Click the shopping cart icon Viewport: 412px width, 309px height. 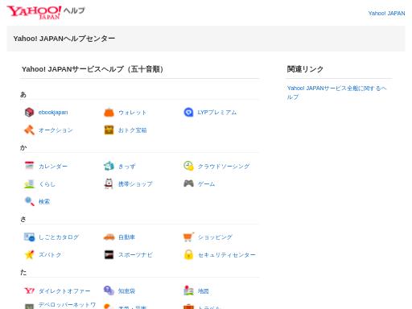pos(188,237)
